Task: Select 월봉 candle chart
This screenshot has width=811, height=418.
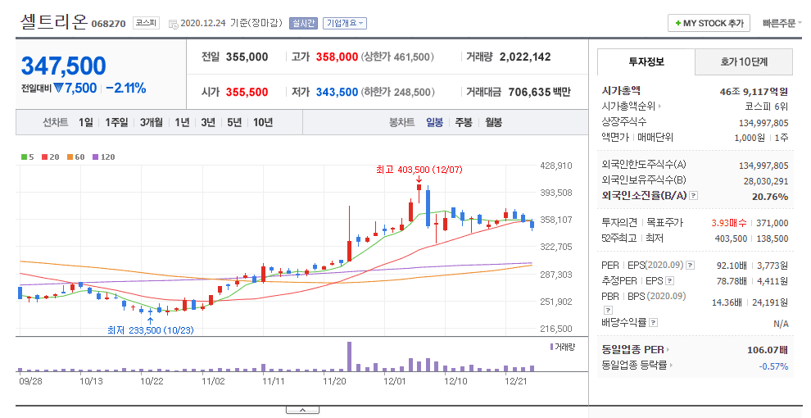Action: pyautogui.click(x=493, y=123)
